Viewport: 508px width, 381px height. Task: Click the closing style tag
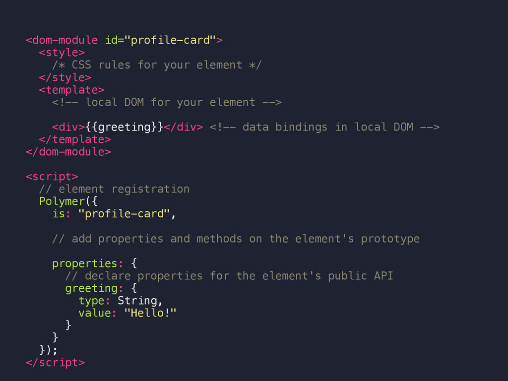65,77
